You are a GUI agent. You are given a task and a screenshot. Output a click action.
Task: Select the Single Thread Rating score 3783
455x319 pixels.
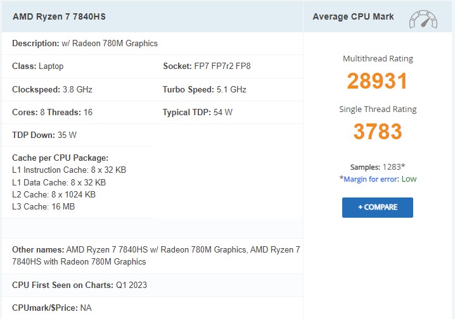pos(378,132)
